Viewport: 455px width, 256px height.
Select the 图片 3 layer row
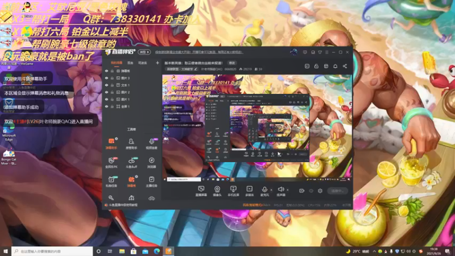[132, 78]
